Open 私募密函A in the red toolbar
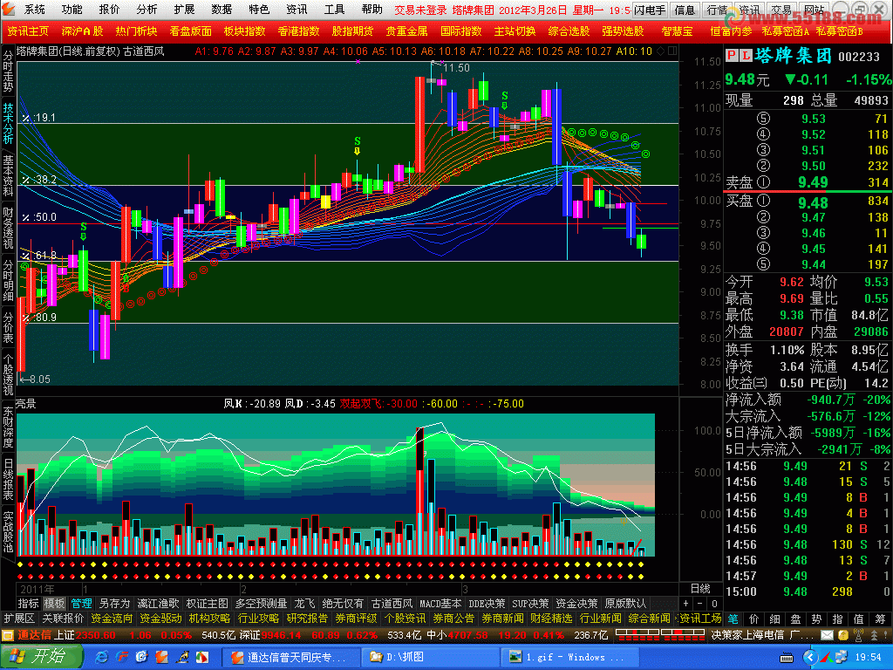Image resolution: width=893 pixels, height=670 pixels. [x=786, y=31]
